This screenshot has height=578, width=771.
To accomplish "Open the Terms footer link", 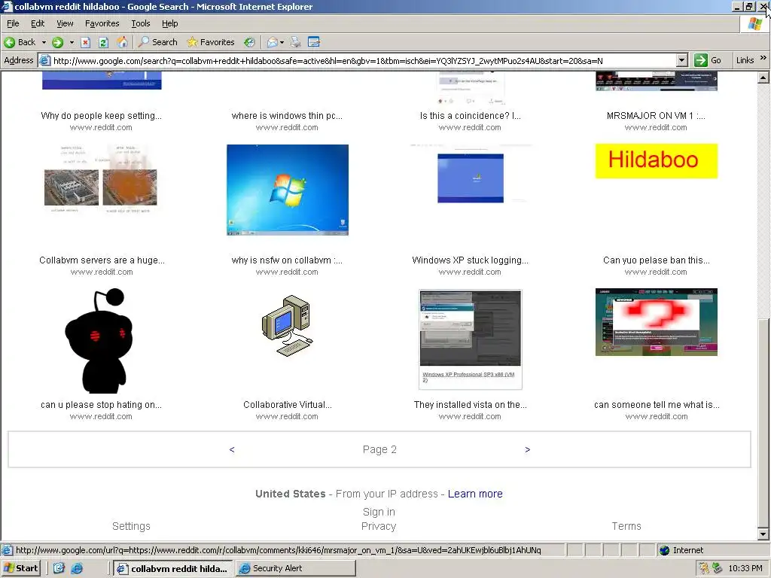I will pyautogui.click(x=626, y=526).
